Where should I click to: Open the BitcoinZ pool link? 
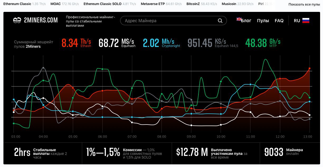(x=202, y=4)
